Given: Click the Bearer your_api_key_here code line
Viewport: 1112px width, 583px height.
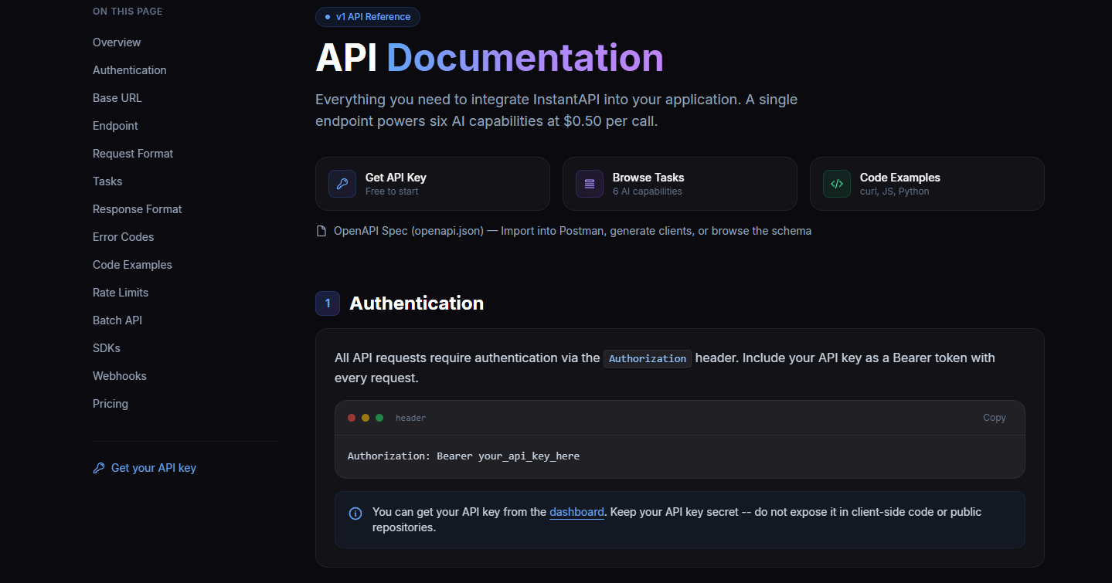Looking at the screenshot, I should 464,456.
